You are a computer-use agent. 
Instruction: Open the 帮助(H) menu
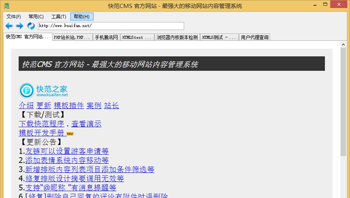point(82,16)
